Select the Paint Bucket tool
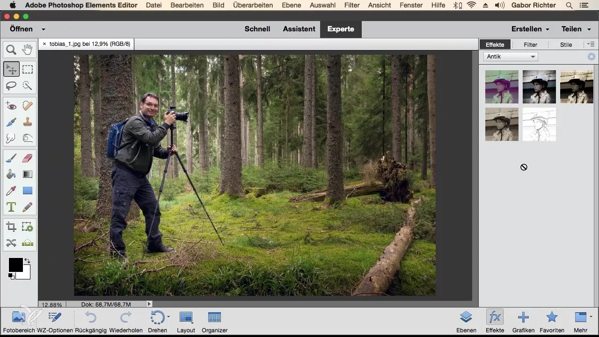This screenshot has width=599, height=337. point(11,174)
